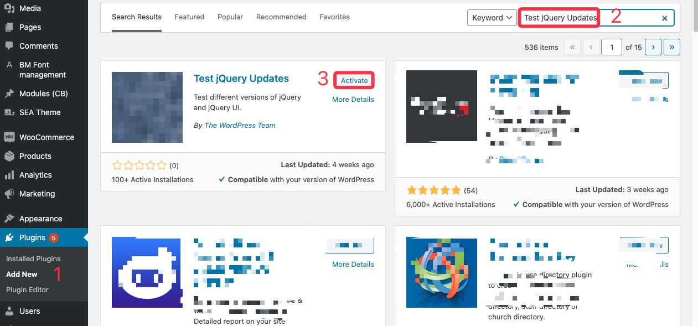Open More Details for the robot plugin
The height and width of the screenshot is (326, 698).
point(353,265)
